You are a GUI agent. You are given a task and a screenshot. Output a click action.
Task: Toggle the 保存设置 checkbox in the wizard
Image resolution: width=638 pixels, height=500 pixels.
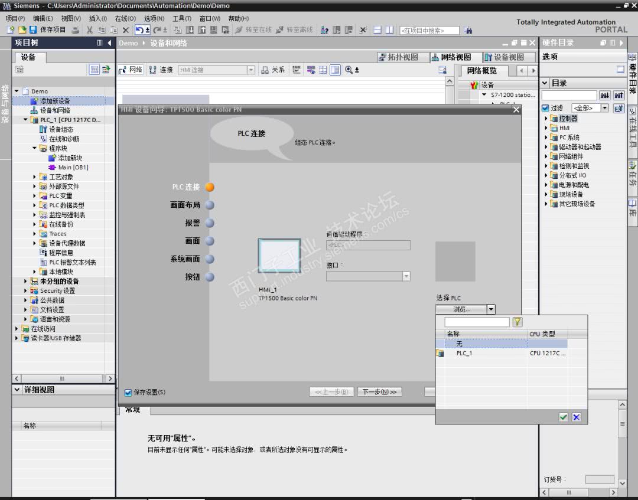point(128,393)
